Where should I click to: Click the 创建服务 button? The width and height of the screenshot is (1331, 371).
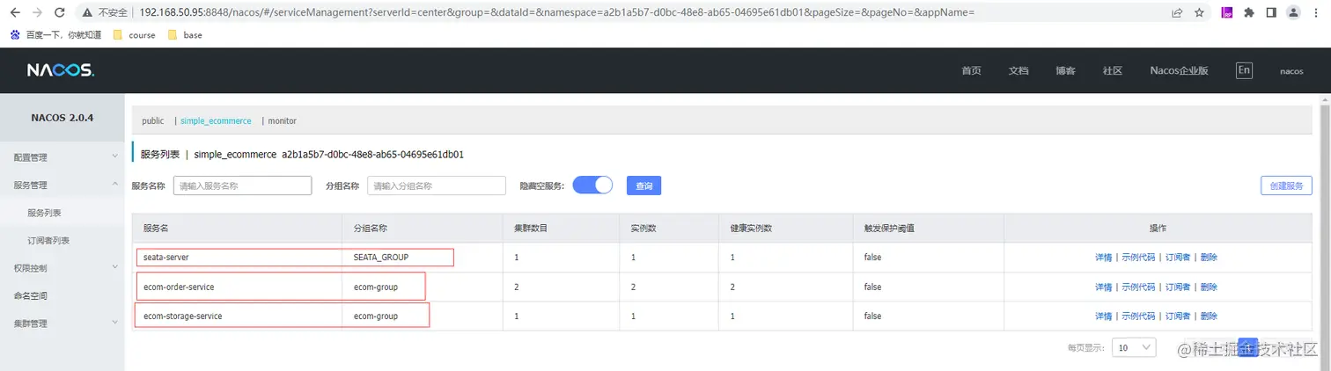tap(1286, 185)
